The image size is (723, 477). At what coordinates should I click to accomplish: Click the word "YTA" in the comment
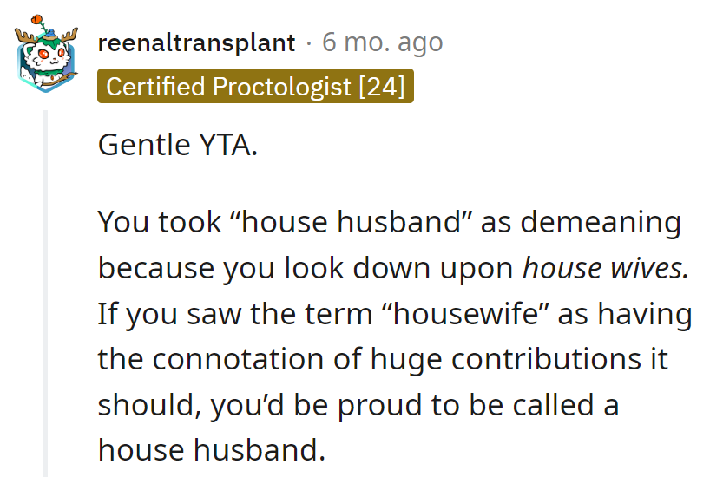pos(226,145)
